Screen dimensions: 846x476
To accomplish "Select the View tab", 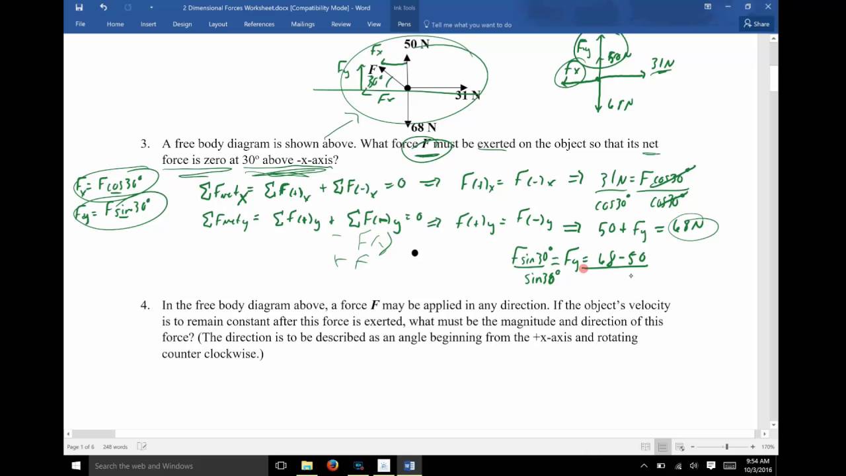I will click(x=374, y=24).
